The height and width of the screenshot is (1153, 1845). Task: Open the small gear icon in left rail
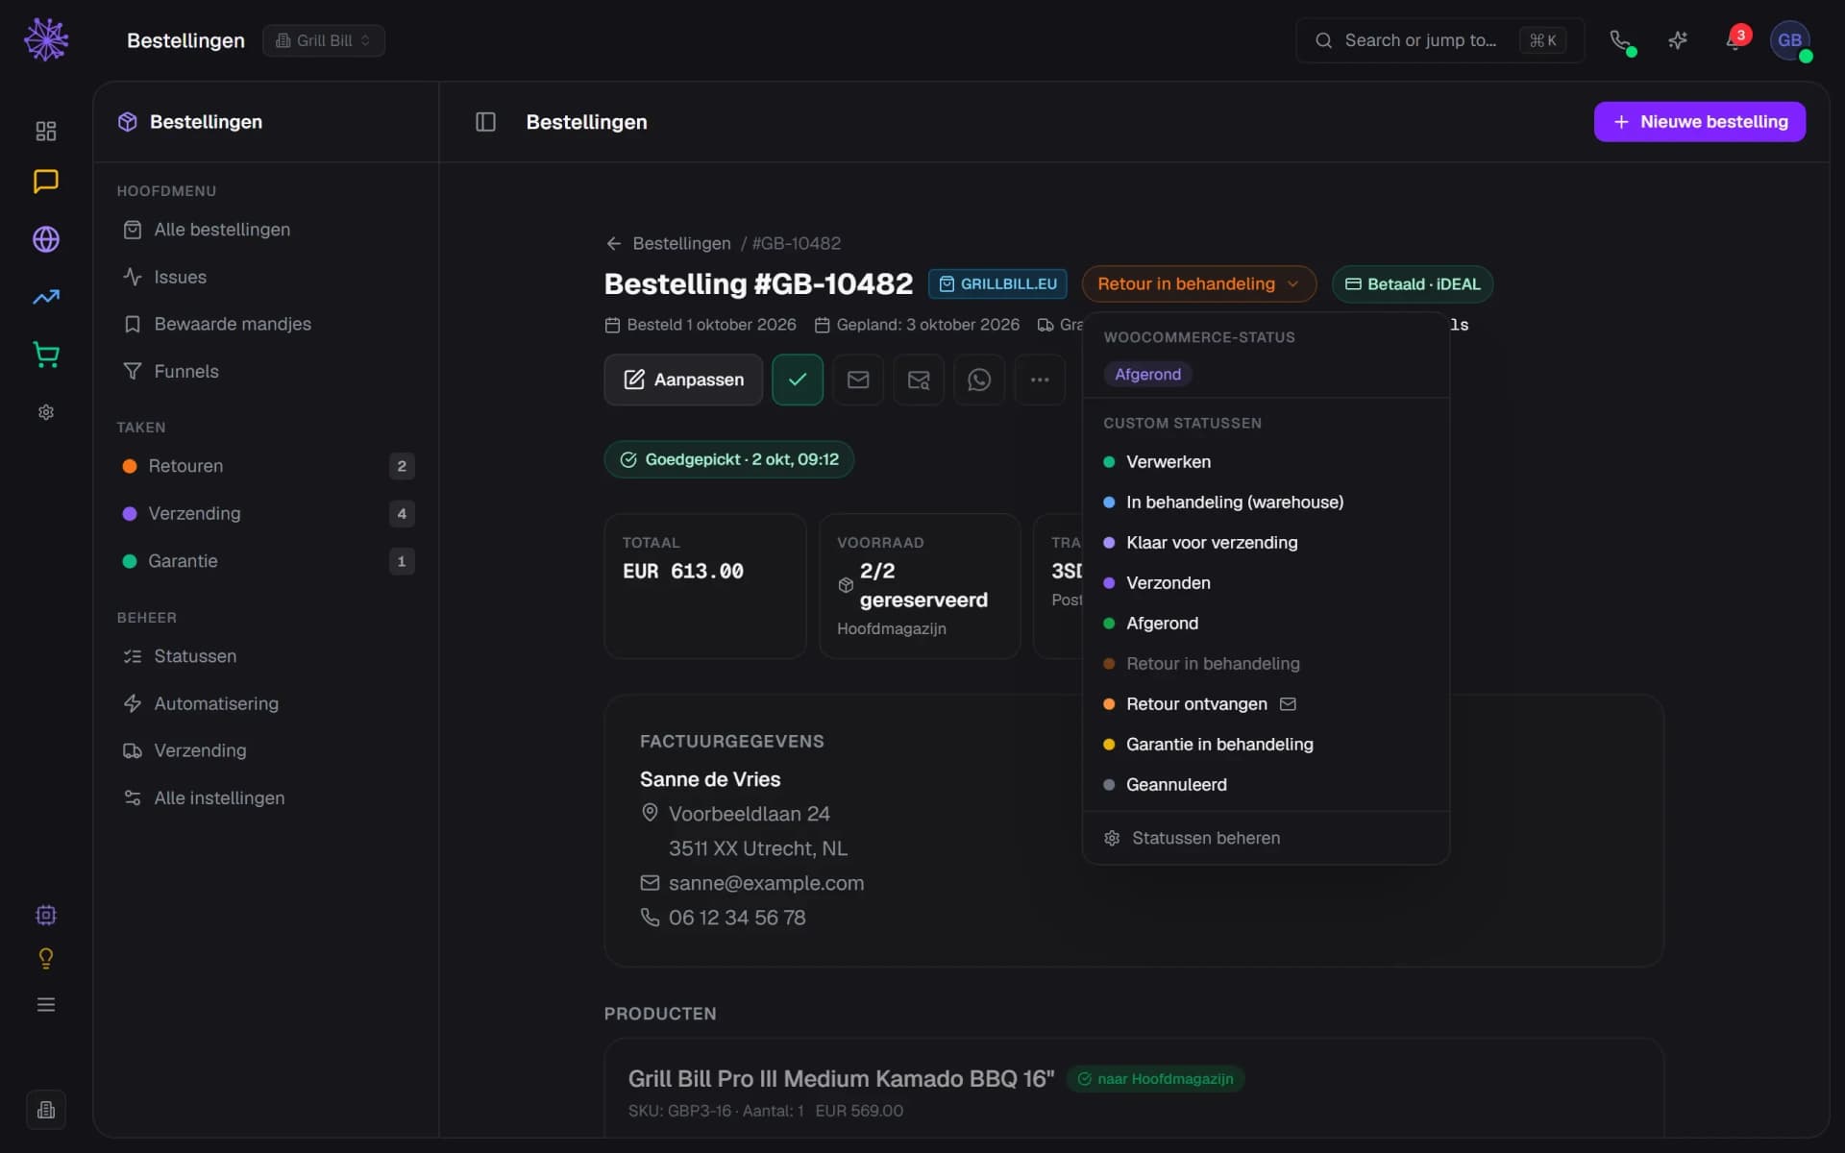coord(46,412)
